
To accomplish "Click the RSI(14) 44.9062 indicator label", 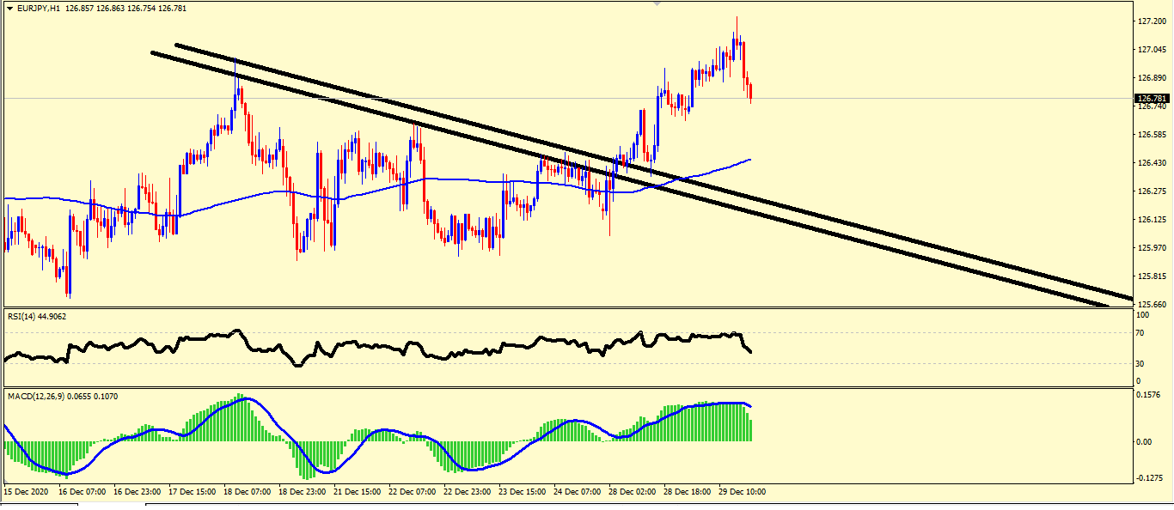I will click(x=37, y=317).
